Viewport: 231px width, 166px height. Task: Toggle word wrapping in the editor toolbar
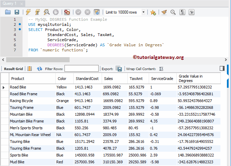[191, 12]
